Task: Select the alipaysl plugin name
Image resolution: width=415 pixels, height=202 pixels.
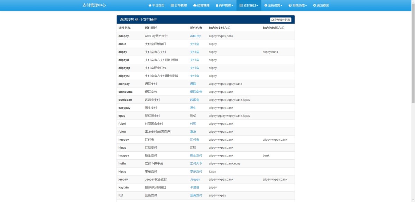Action: [x=124, y=76]
